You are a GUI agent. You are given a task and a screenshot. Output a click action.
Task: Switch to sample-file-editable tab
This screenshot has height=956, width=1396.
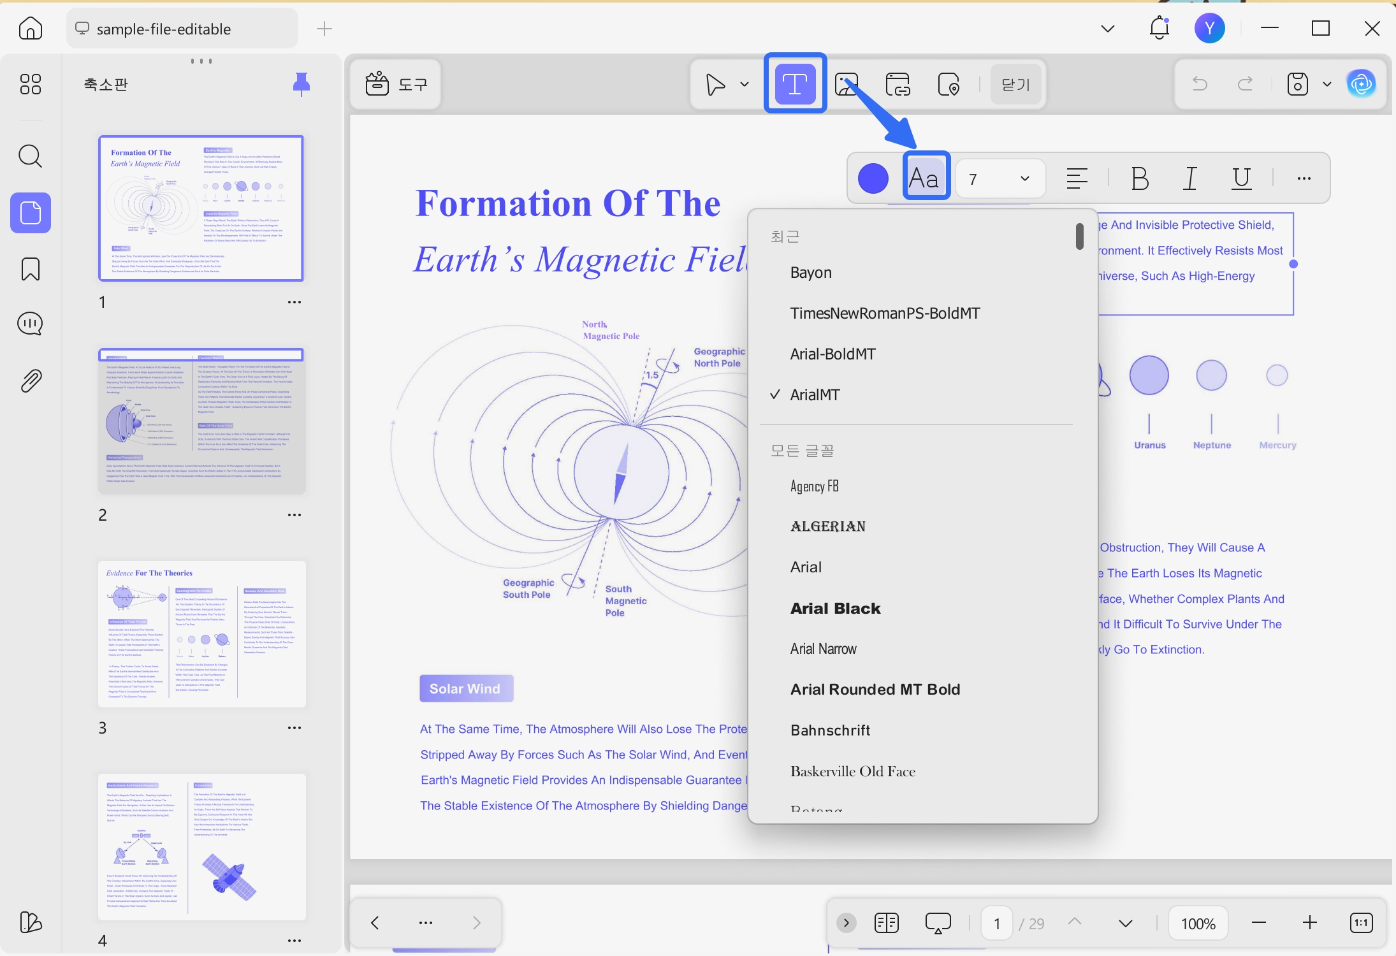pyautogui.click(x=182, y=29)
